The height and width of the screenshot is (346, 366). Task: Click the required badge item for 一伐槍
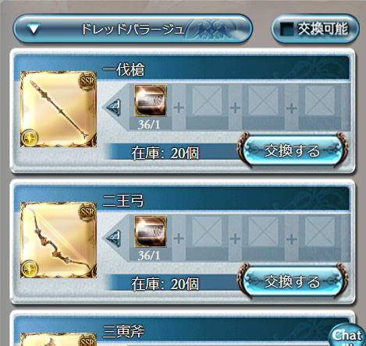[x=151, y=101]
